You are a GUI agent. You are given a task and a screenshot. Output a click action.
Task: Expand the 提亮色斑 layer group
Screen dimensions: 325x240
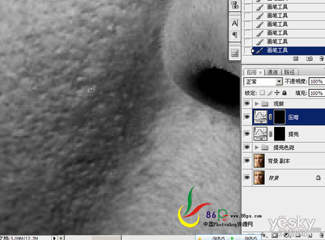[257, 148]
